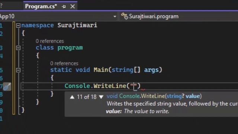238x134 pixels.
Task: Click the void keyword before Main
Action: pos(83,70)
